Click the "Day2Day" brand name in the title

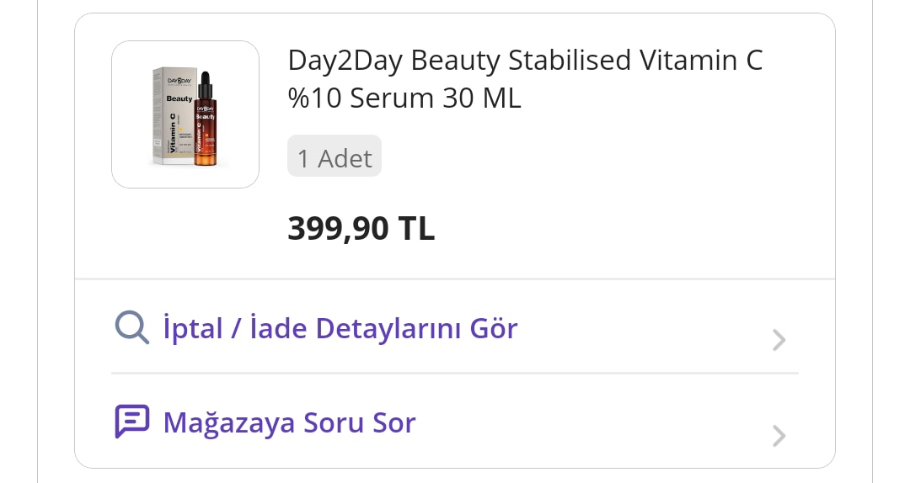click(x=345, y=61)
